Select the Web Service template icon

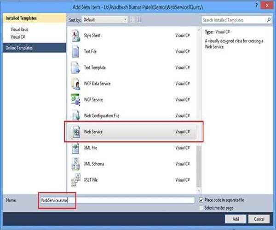76,132
